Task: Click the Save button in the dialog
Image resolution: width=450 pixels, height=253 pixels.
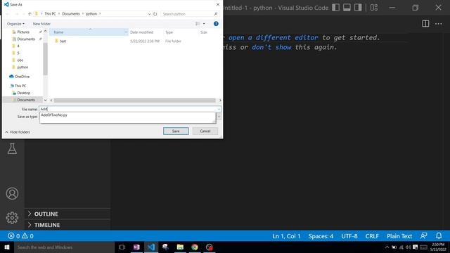Action: click(176, 131)
